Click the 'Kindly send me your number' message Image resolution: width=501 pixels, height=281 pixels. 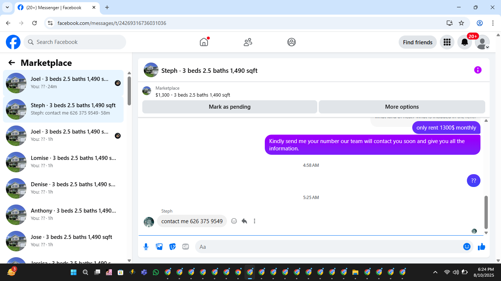point(372,145)
